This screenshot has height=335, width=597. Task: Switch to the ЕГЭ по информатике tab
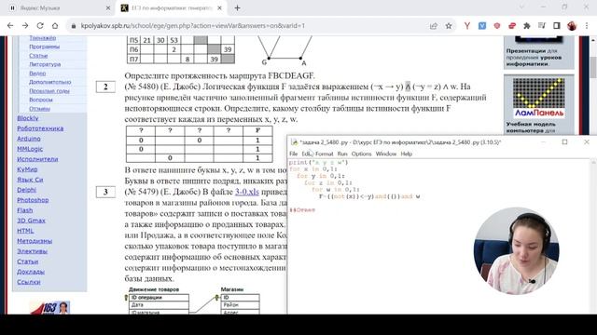[172, 8]
